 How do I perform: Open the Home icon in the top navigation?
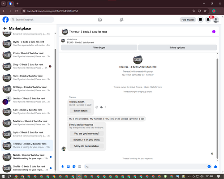point(100,20)
